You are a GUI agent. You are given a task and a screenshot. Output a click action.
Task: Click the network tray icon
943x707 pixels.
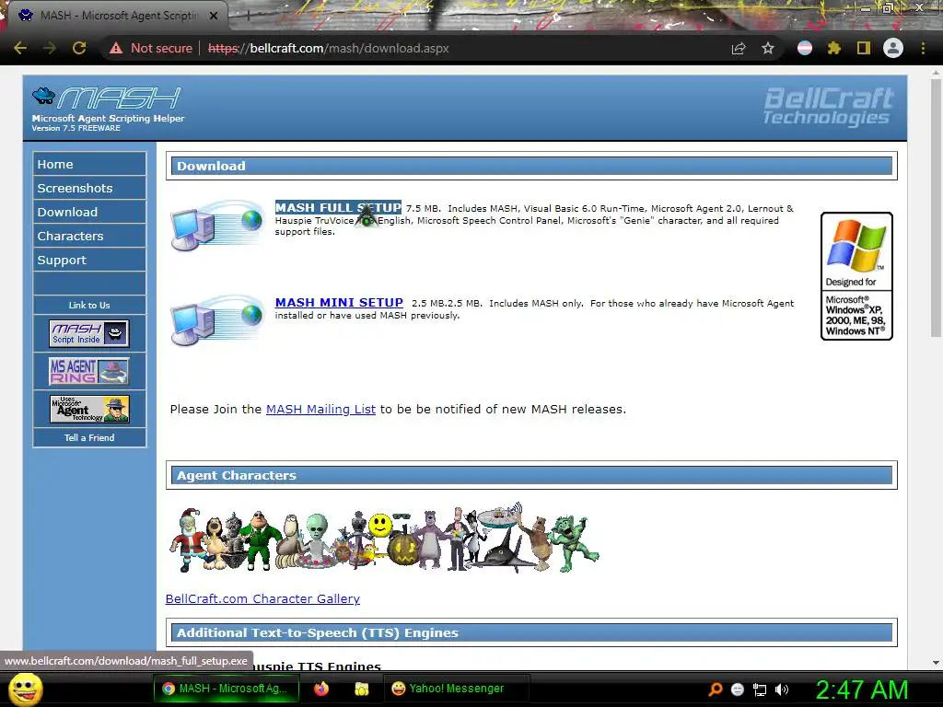pos(760,690)
